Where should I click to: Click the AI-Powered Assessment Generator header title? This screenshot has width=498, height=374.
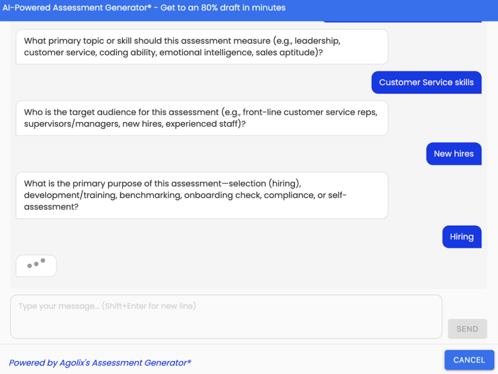click(x=143, y=8)
